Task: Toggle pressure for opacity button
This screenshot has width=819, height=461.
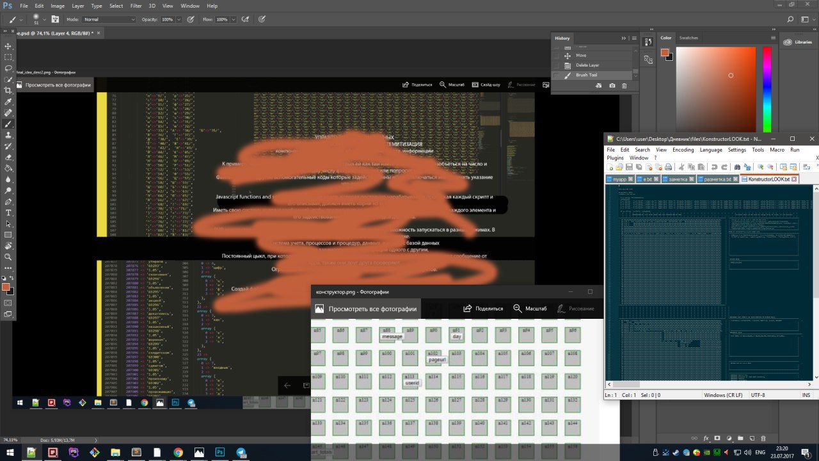Action: [x=191, y=20]
